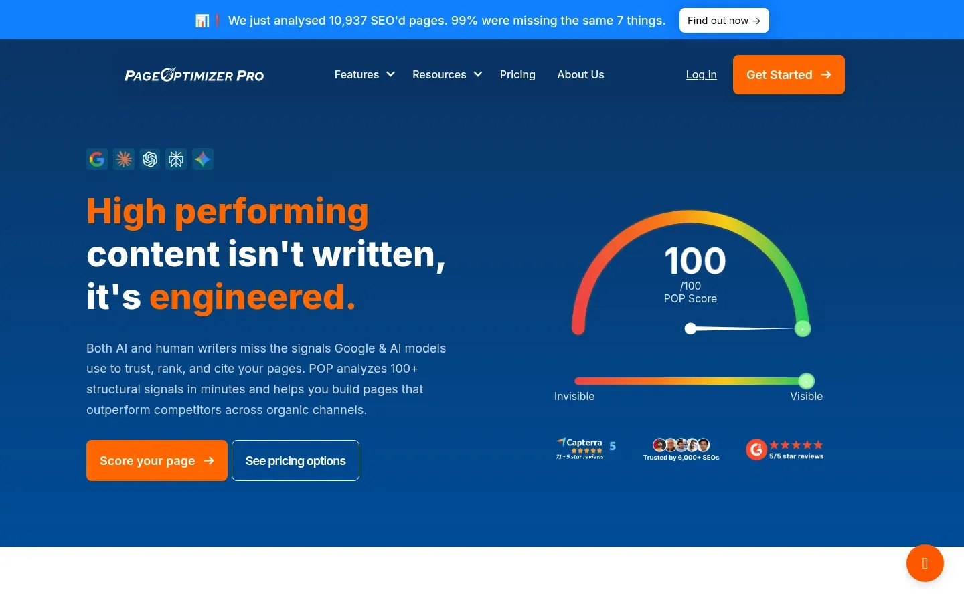
Task: Click the 100 POP Score number
Action: (x=695, y=261)
